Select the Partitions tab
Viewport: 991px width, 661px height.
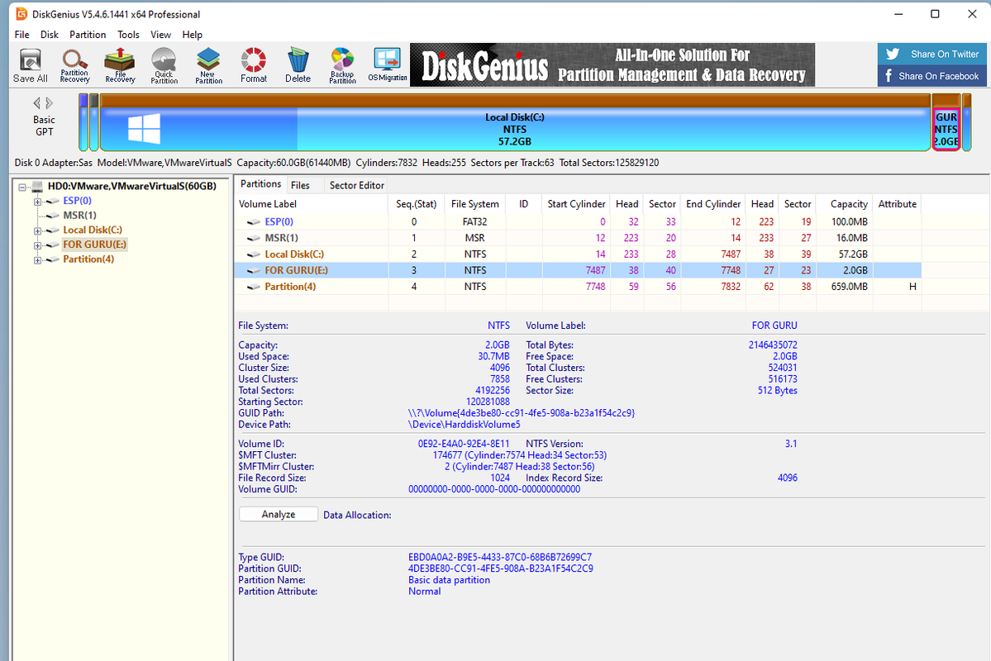pos(260,184)
